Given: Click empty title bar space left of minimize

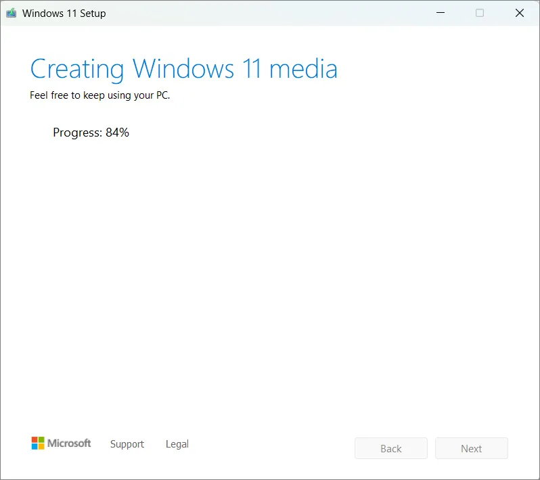Looking at the screenshot, I should [271, 13].
